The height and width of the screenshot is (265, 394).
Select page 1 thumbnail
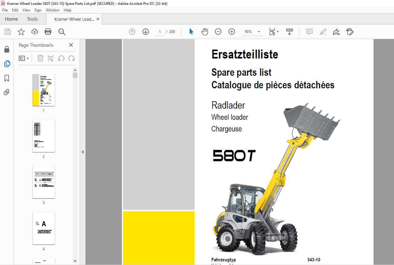point(44,90)
